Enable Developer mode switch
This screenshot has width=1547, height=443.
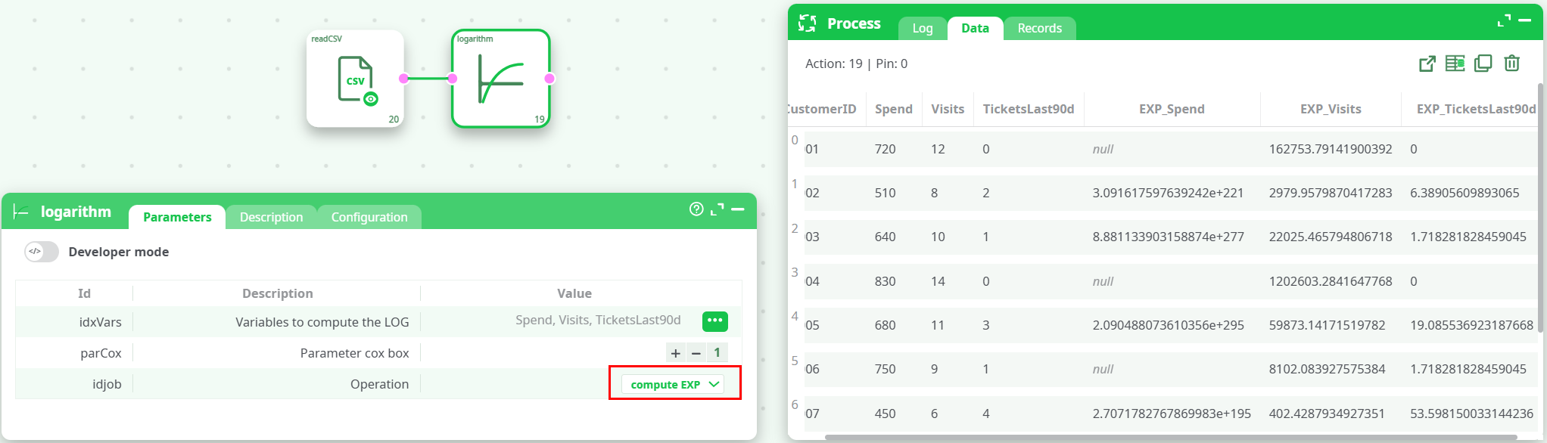42,252
